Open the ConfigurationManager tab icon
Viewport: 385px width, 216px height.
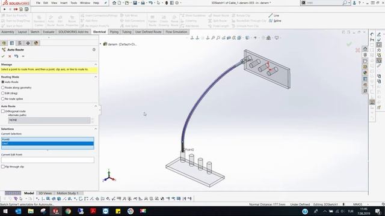pyautogui.click(x=20, y=43)
